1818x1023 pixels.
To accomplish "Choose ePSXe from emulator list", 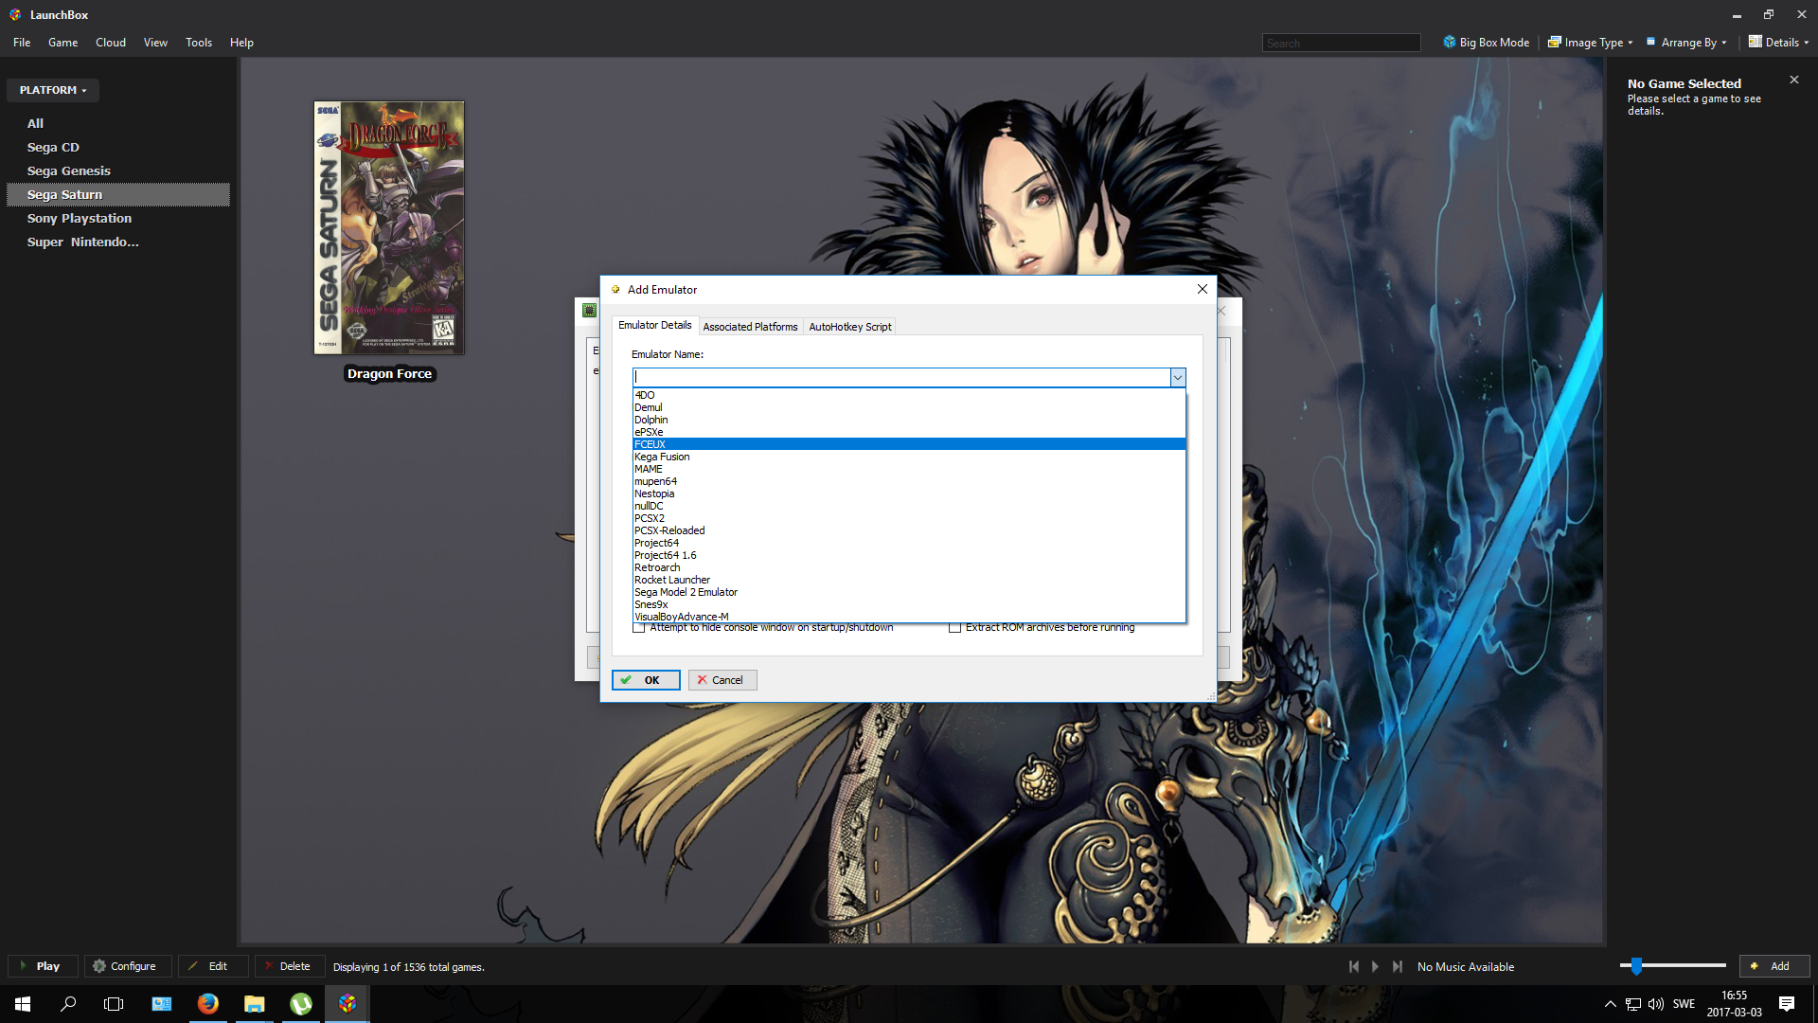I will coord(909,432).
